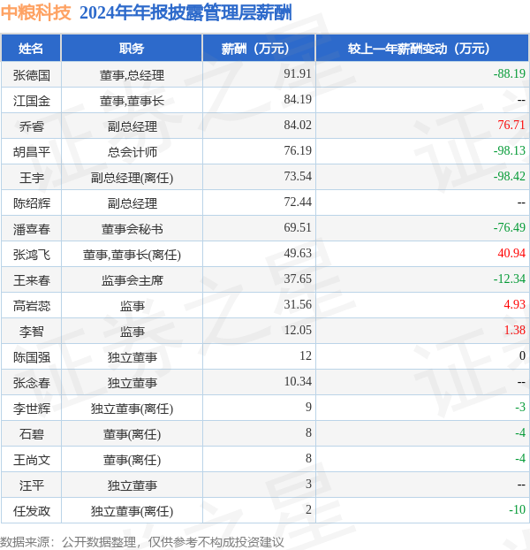Click the salary value 31.56

coord(298,304)
